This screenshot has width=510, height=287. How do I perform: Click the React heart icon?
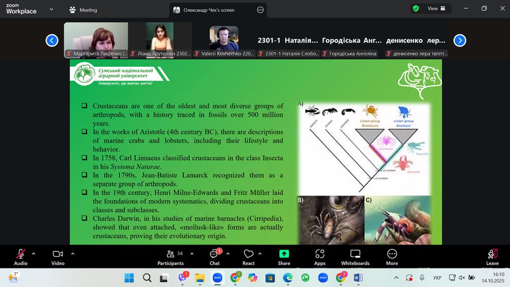(248, 256)
